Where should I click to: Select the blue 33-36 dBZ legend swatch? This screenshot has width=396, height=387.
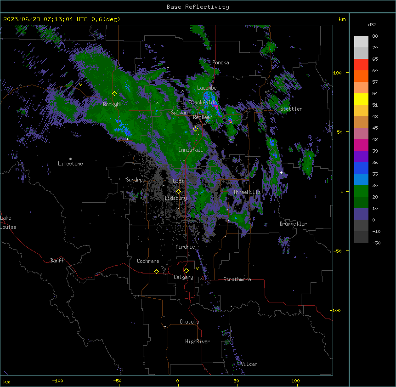[361, 168]
